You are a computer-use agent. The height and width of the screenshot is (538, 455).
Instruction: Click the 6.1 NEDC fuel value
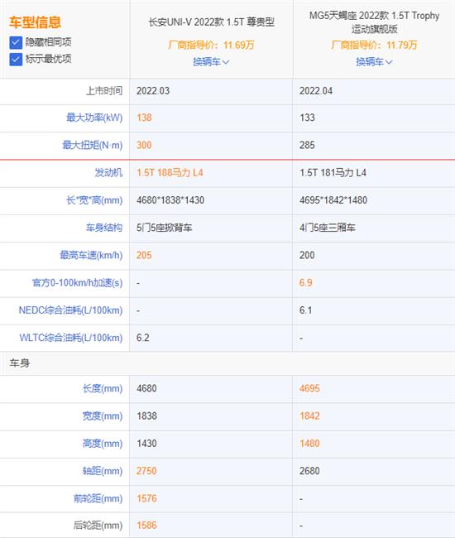(x=306, y=310)
